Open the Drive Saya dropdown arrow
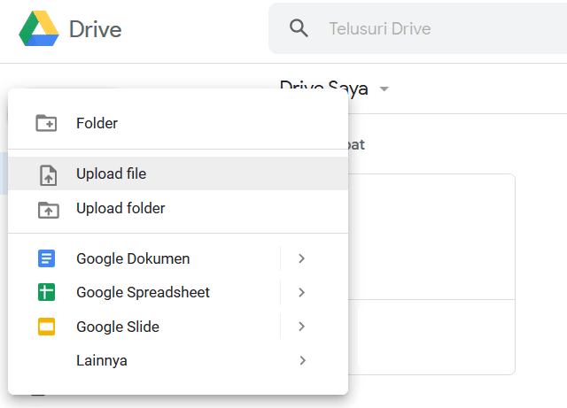The height and width of the screenshot is (408, 567). (384, 89)
